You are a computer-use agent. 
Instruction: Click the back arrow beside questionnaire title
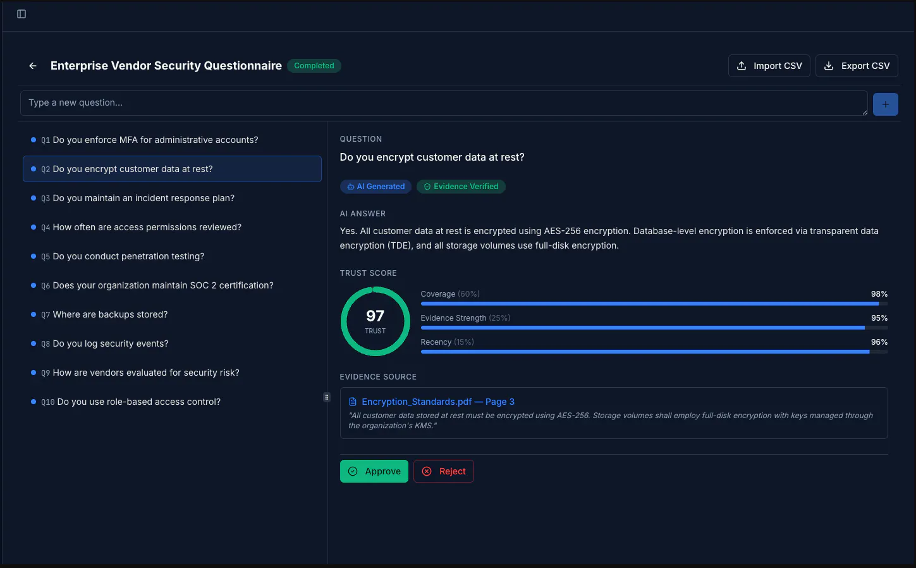33,66
